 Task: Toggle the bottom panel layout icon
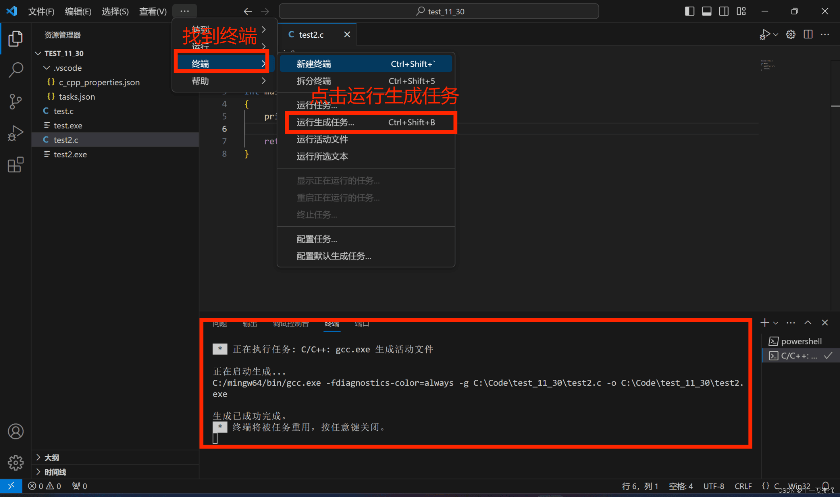coord(706,11)
